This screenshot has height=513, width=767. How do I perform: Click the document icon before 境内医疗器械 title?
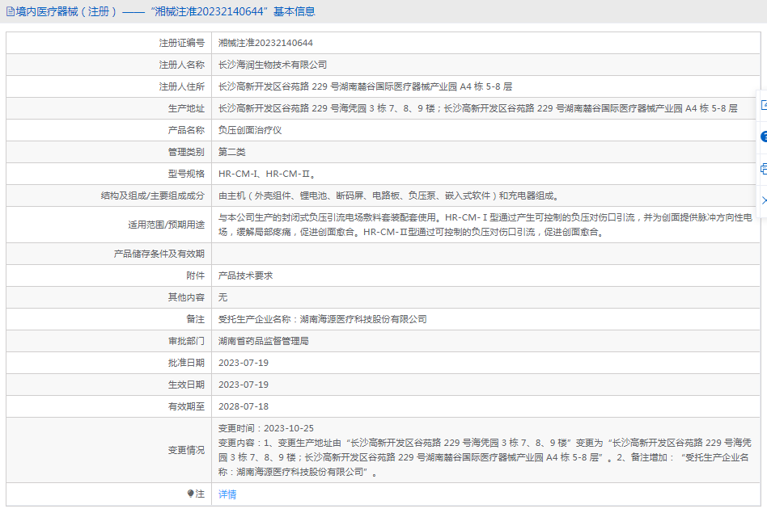(11, 12)
